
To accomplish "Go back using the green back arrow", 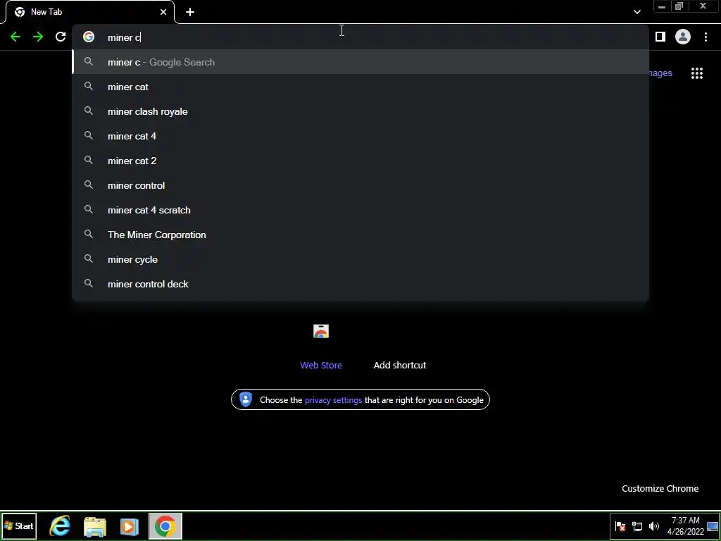I will point(15,37).
